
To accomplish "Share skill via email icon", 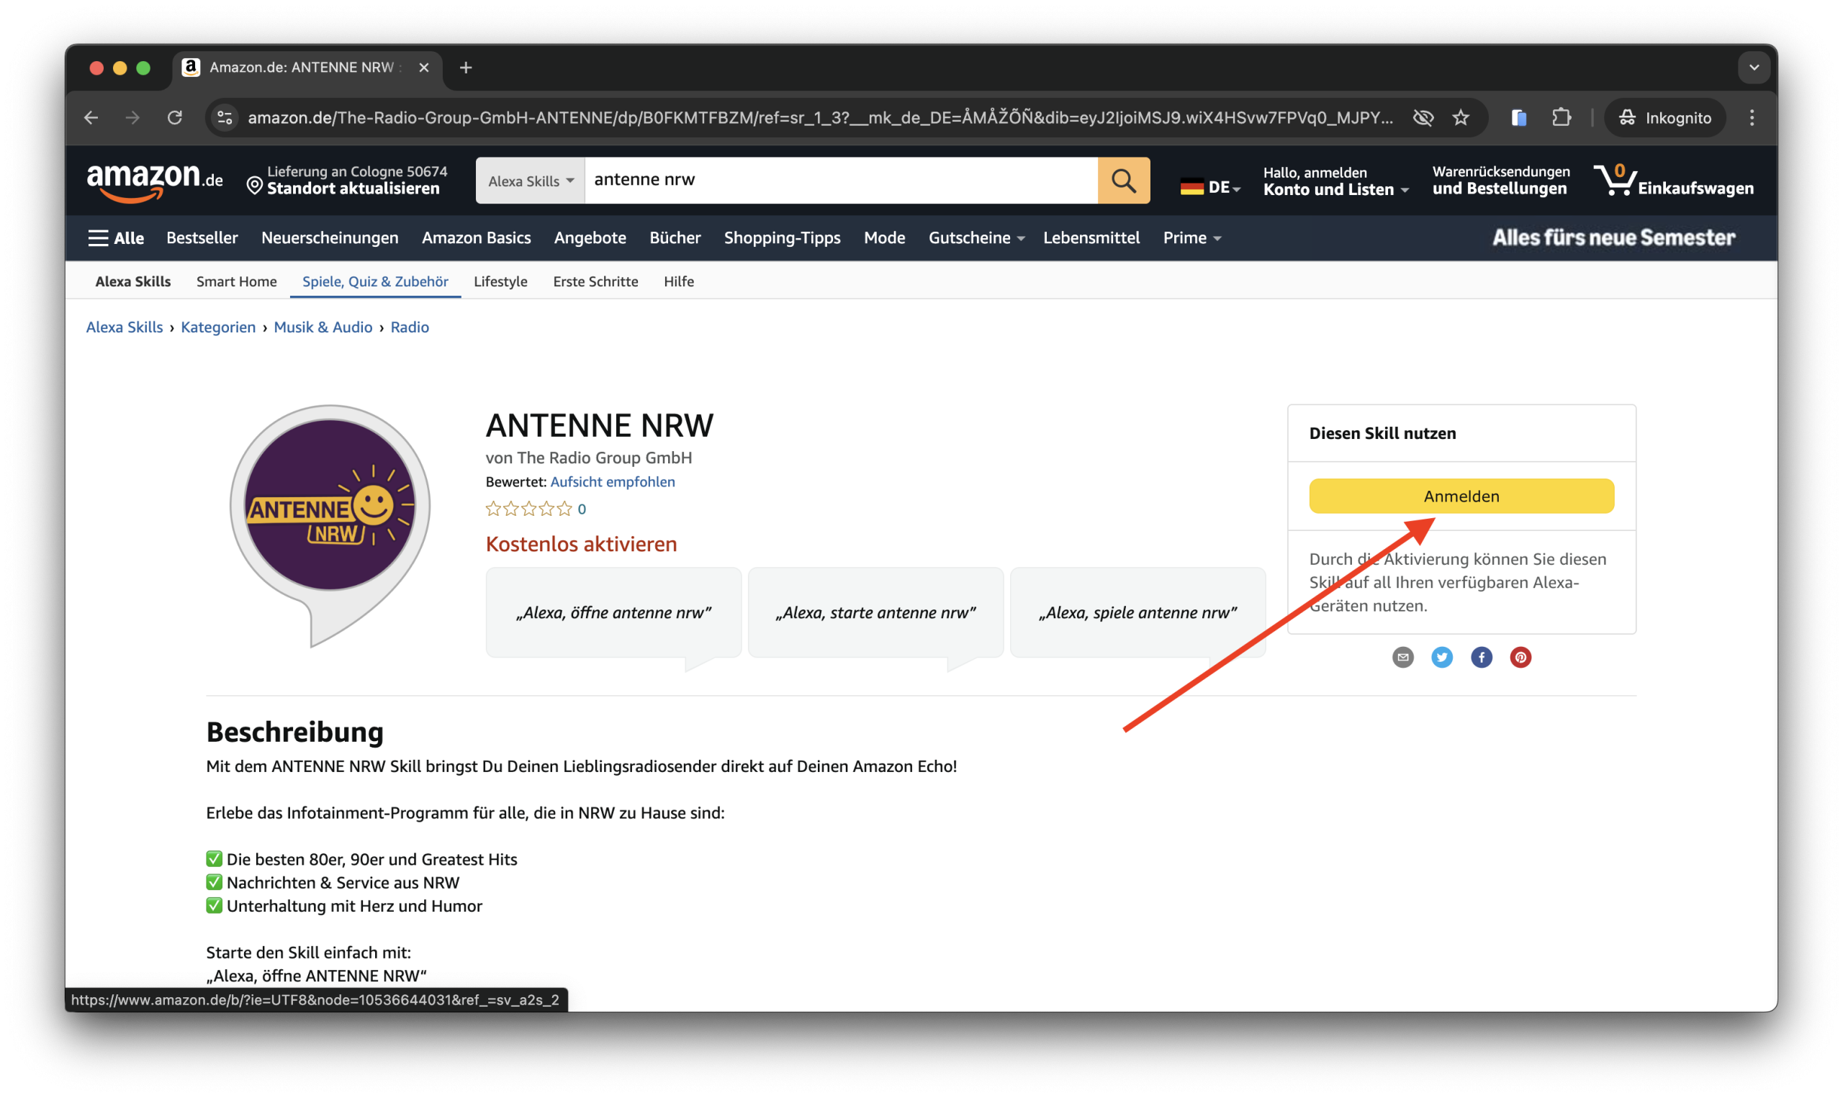I will [x=1402, y=657].
